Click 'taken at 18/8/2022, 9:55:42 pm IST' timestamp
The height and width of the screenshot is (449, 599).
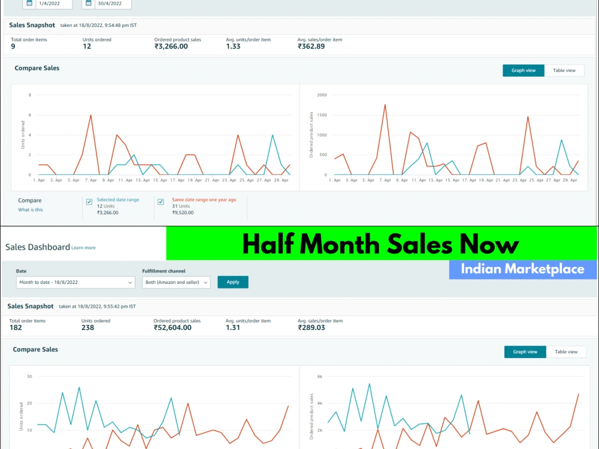point(98,307)
